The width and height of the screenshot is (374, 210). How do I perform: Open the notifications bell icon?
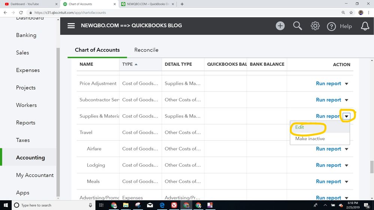pyautogui.click(x=365, y=26)
